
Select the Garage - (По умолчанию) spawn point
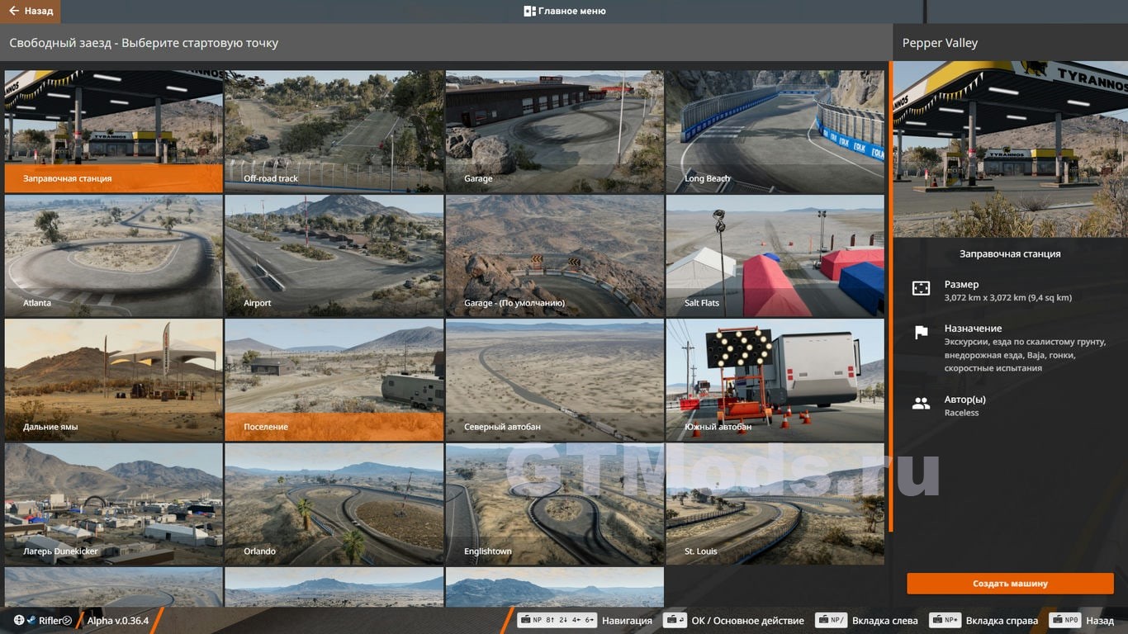554,256
